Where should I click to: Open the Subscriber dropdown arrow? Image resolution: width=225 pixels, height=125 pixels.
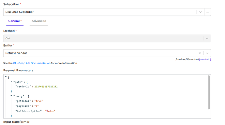pos(200,12)
